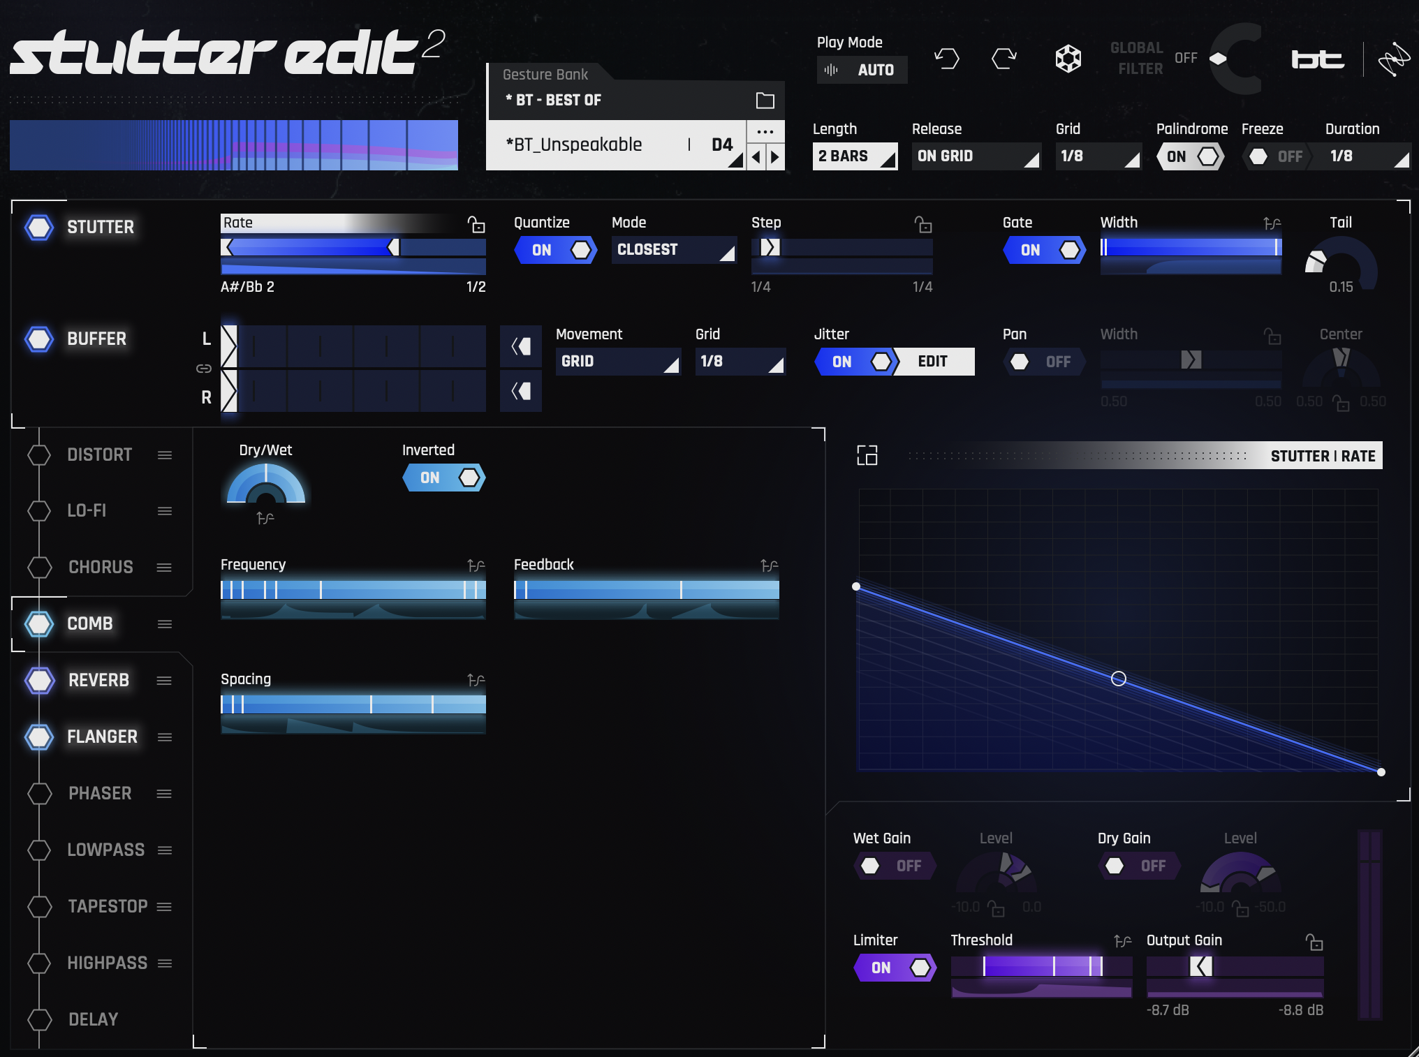Turn off the Limiter switch
The width and height of the screenshot is (1419, 1057).
click(895, 968)
